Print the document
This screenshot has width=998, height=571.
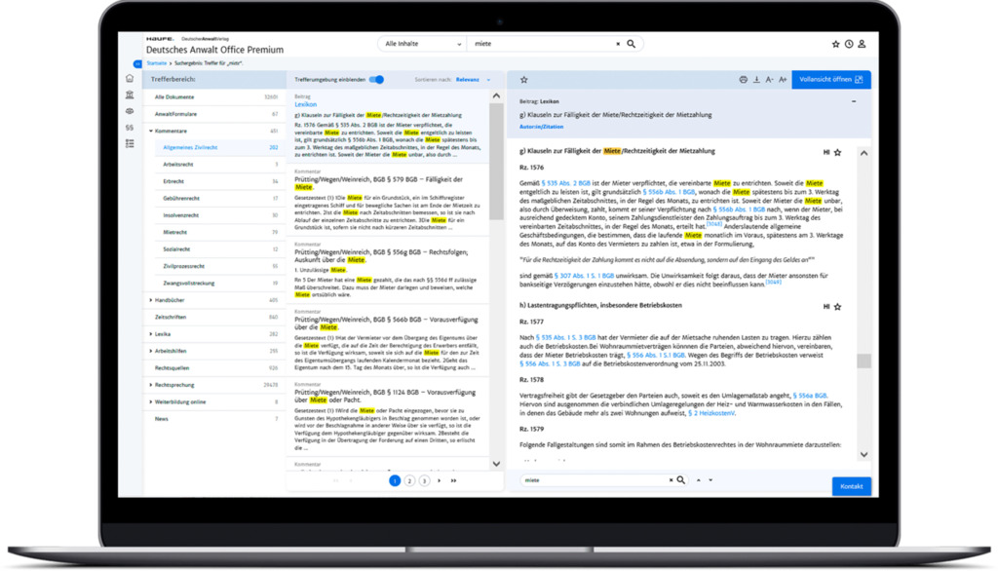click(743, 80)
